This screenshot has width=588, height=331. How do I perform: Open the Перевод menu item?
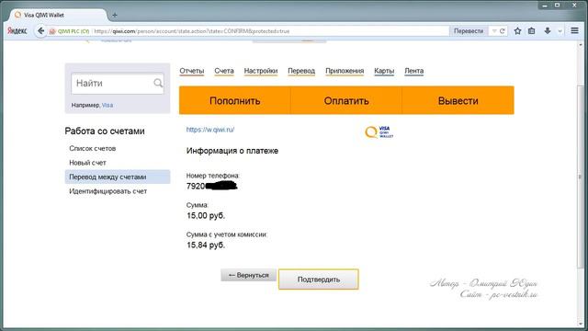(301, 71)
